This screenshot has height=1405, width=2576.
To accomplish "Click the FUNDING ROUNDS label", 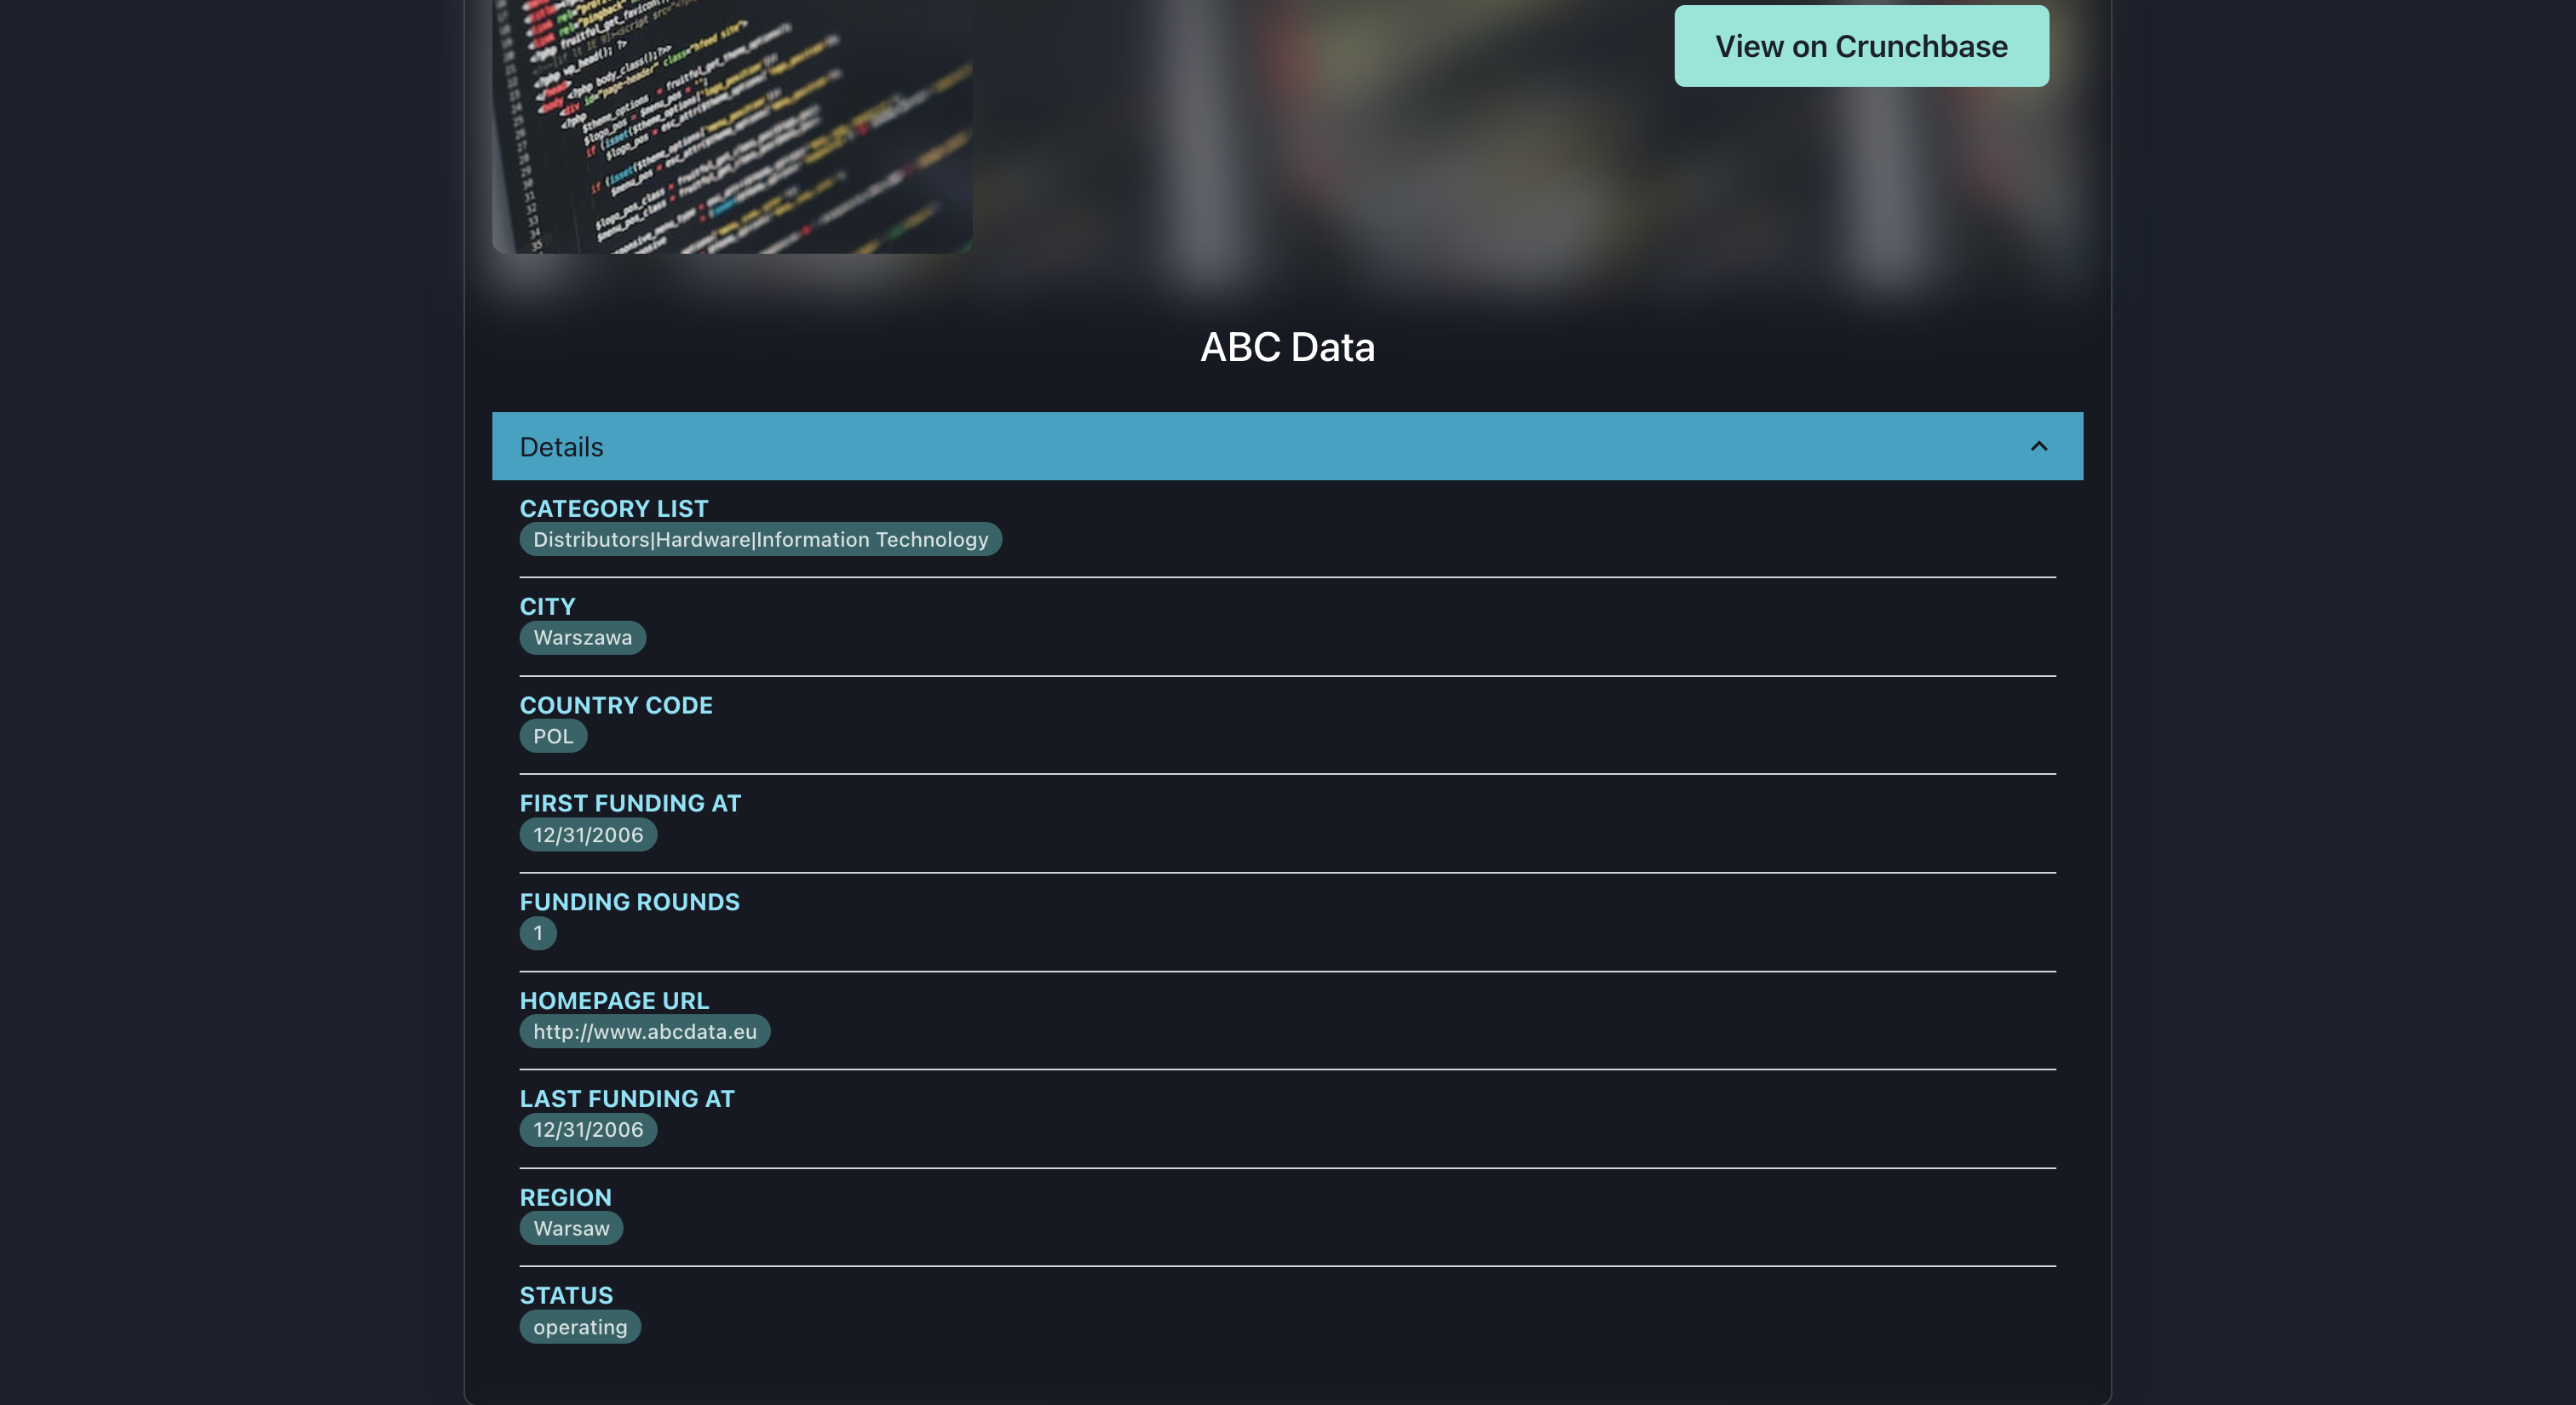I will (629, 903).
